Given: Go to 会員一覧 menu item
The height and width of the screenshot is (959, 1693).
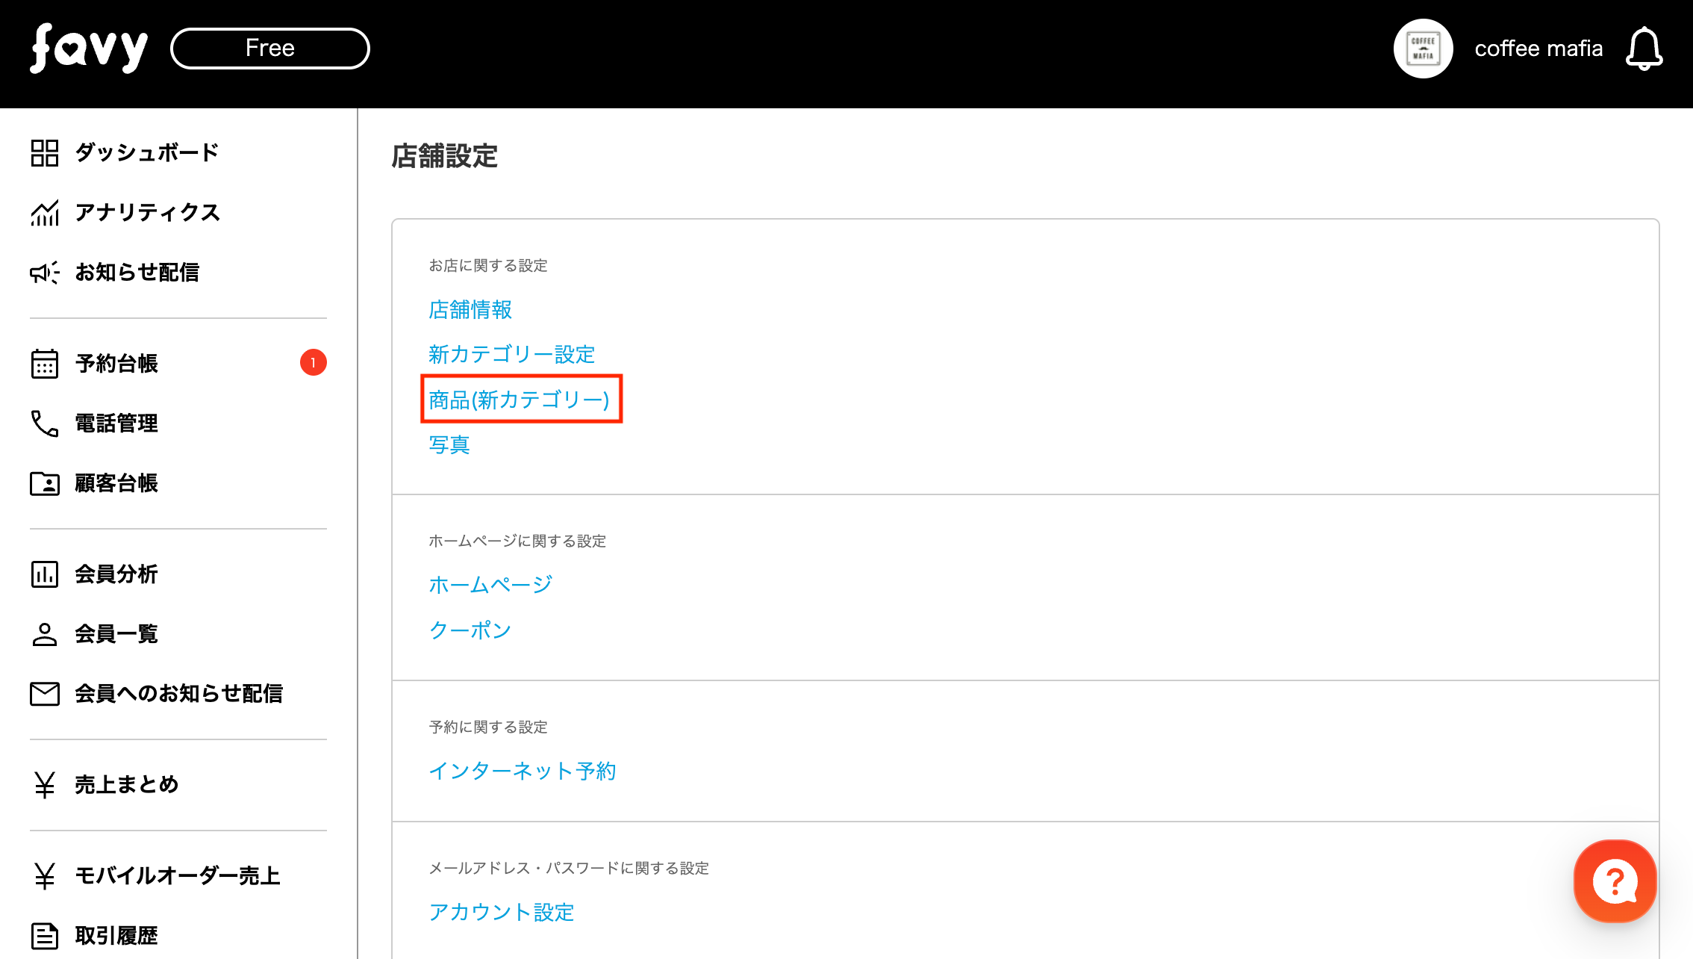Looking at the screenshot, I should pyautogui.click(x=116, y=634).
